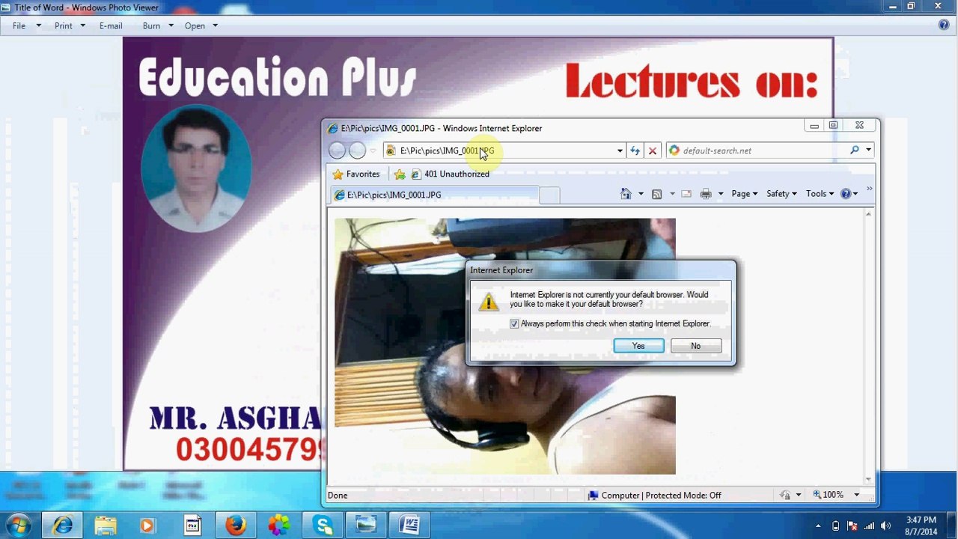Open Firefox from the taskbar
Image resolution: width=958 pixels, height=539 pixels.
(x=236, y=526)
